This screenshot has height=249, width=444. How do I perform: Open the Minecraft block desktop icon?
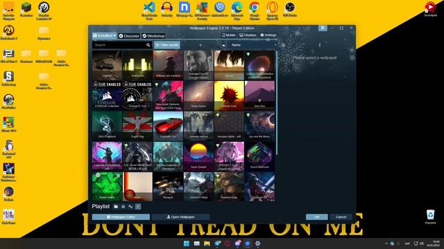coord(26,9)
